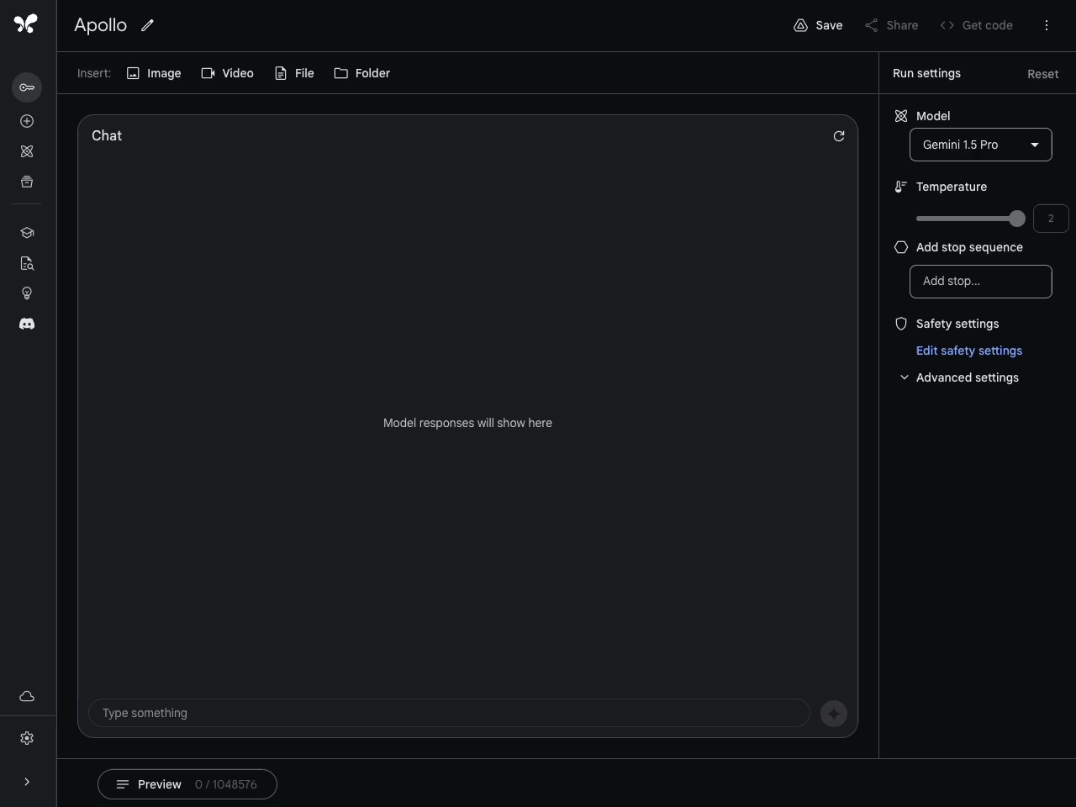Viewport: 1076px width, 807px height.
Task: Expand the left sidebar with chevron
Action: (27, 782)
